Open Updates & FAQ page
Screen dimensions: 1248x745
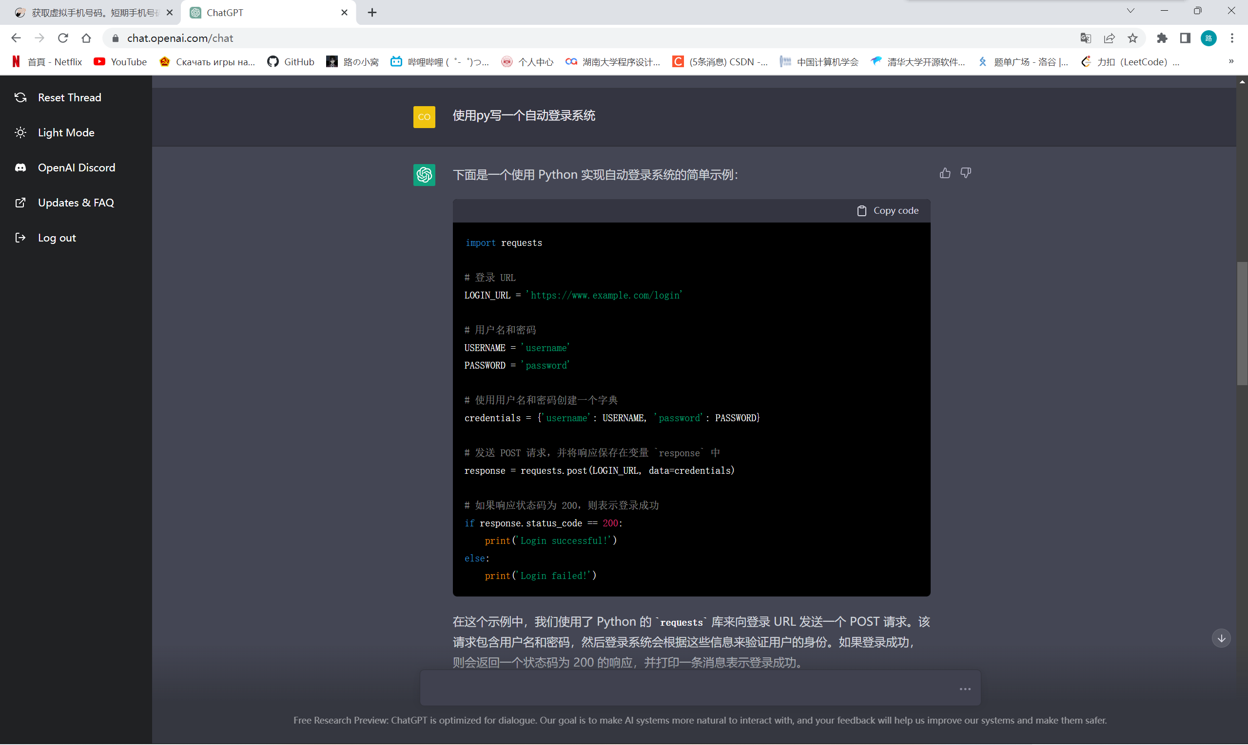pos(76,203)
